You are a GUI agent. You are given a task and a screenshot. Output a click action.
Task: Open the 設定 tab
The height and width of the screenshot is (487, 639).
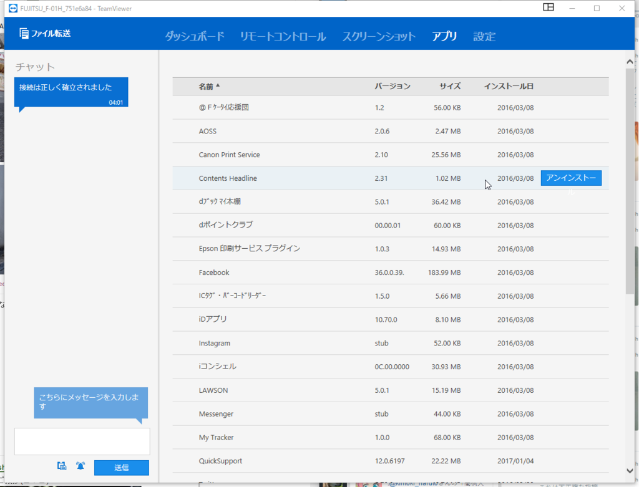pos(484,36)
